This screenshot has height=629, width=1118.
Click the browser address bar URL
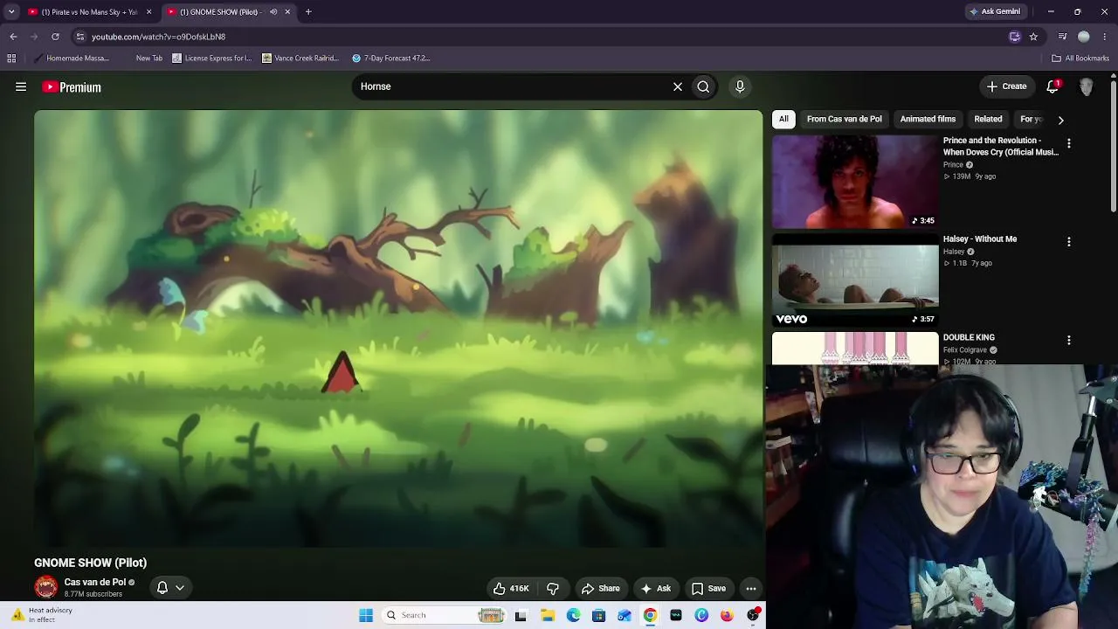pos(158,37)
